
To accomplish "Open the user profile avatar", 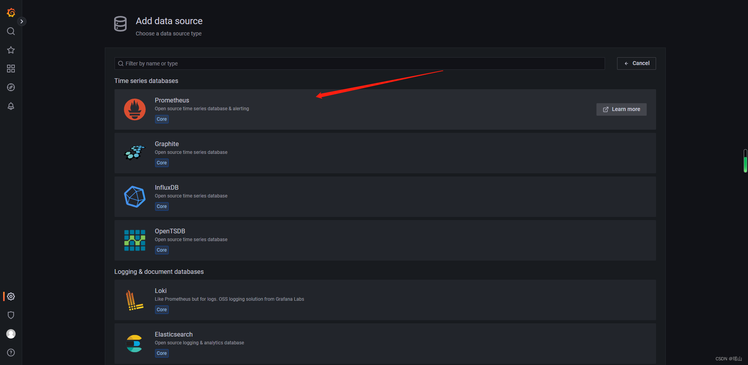I will point(11,334).
